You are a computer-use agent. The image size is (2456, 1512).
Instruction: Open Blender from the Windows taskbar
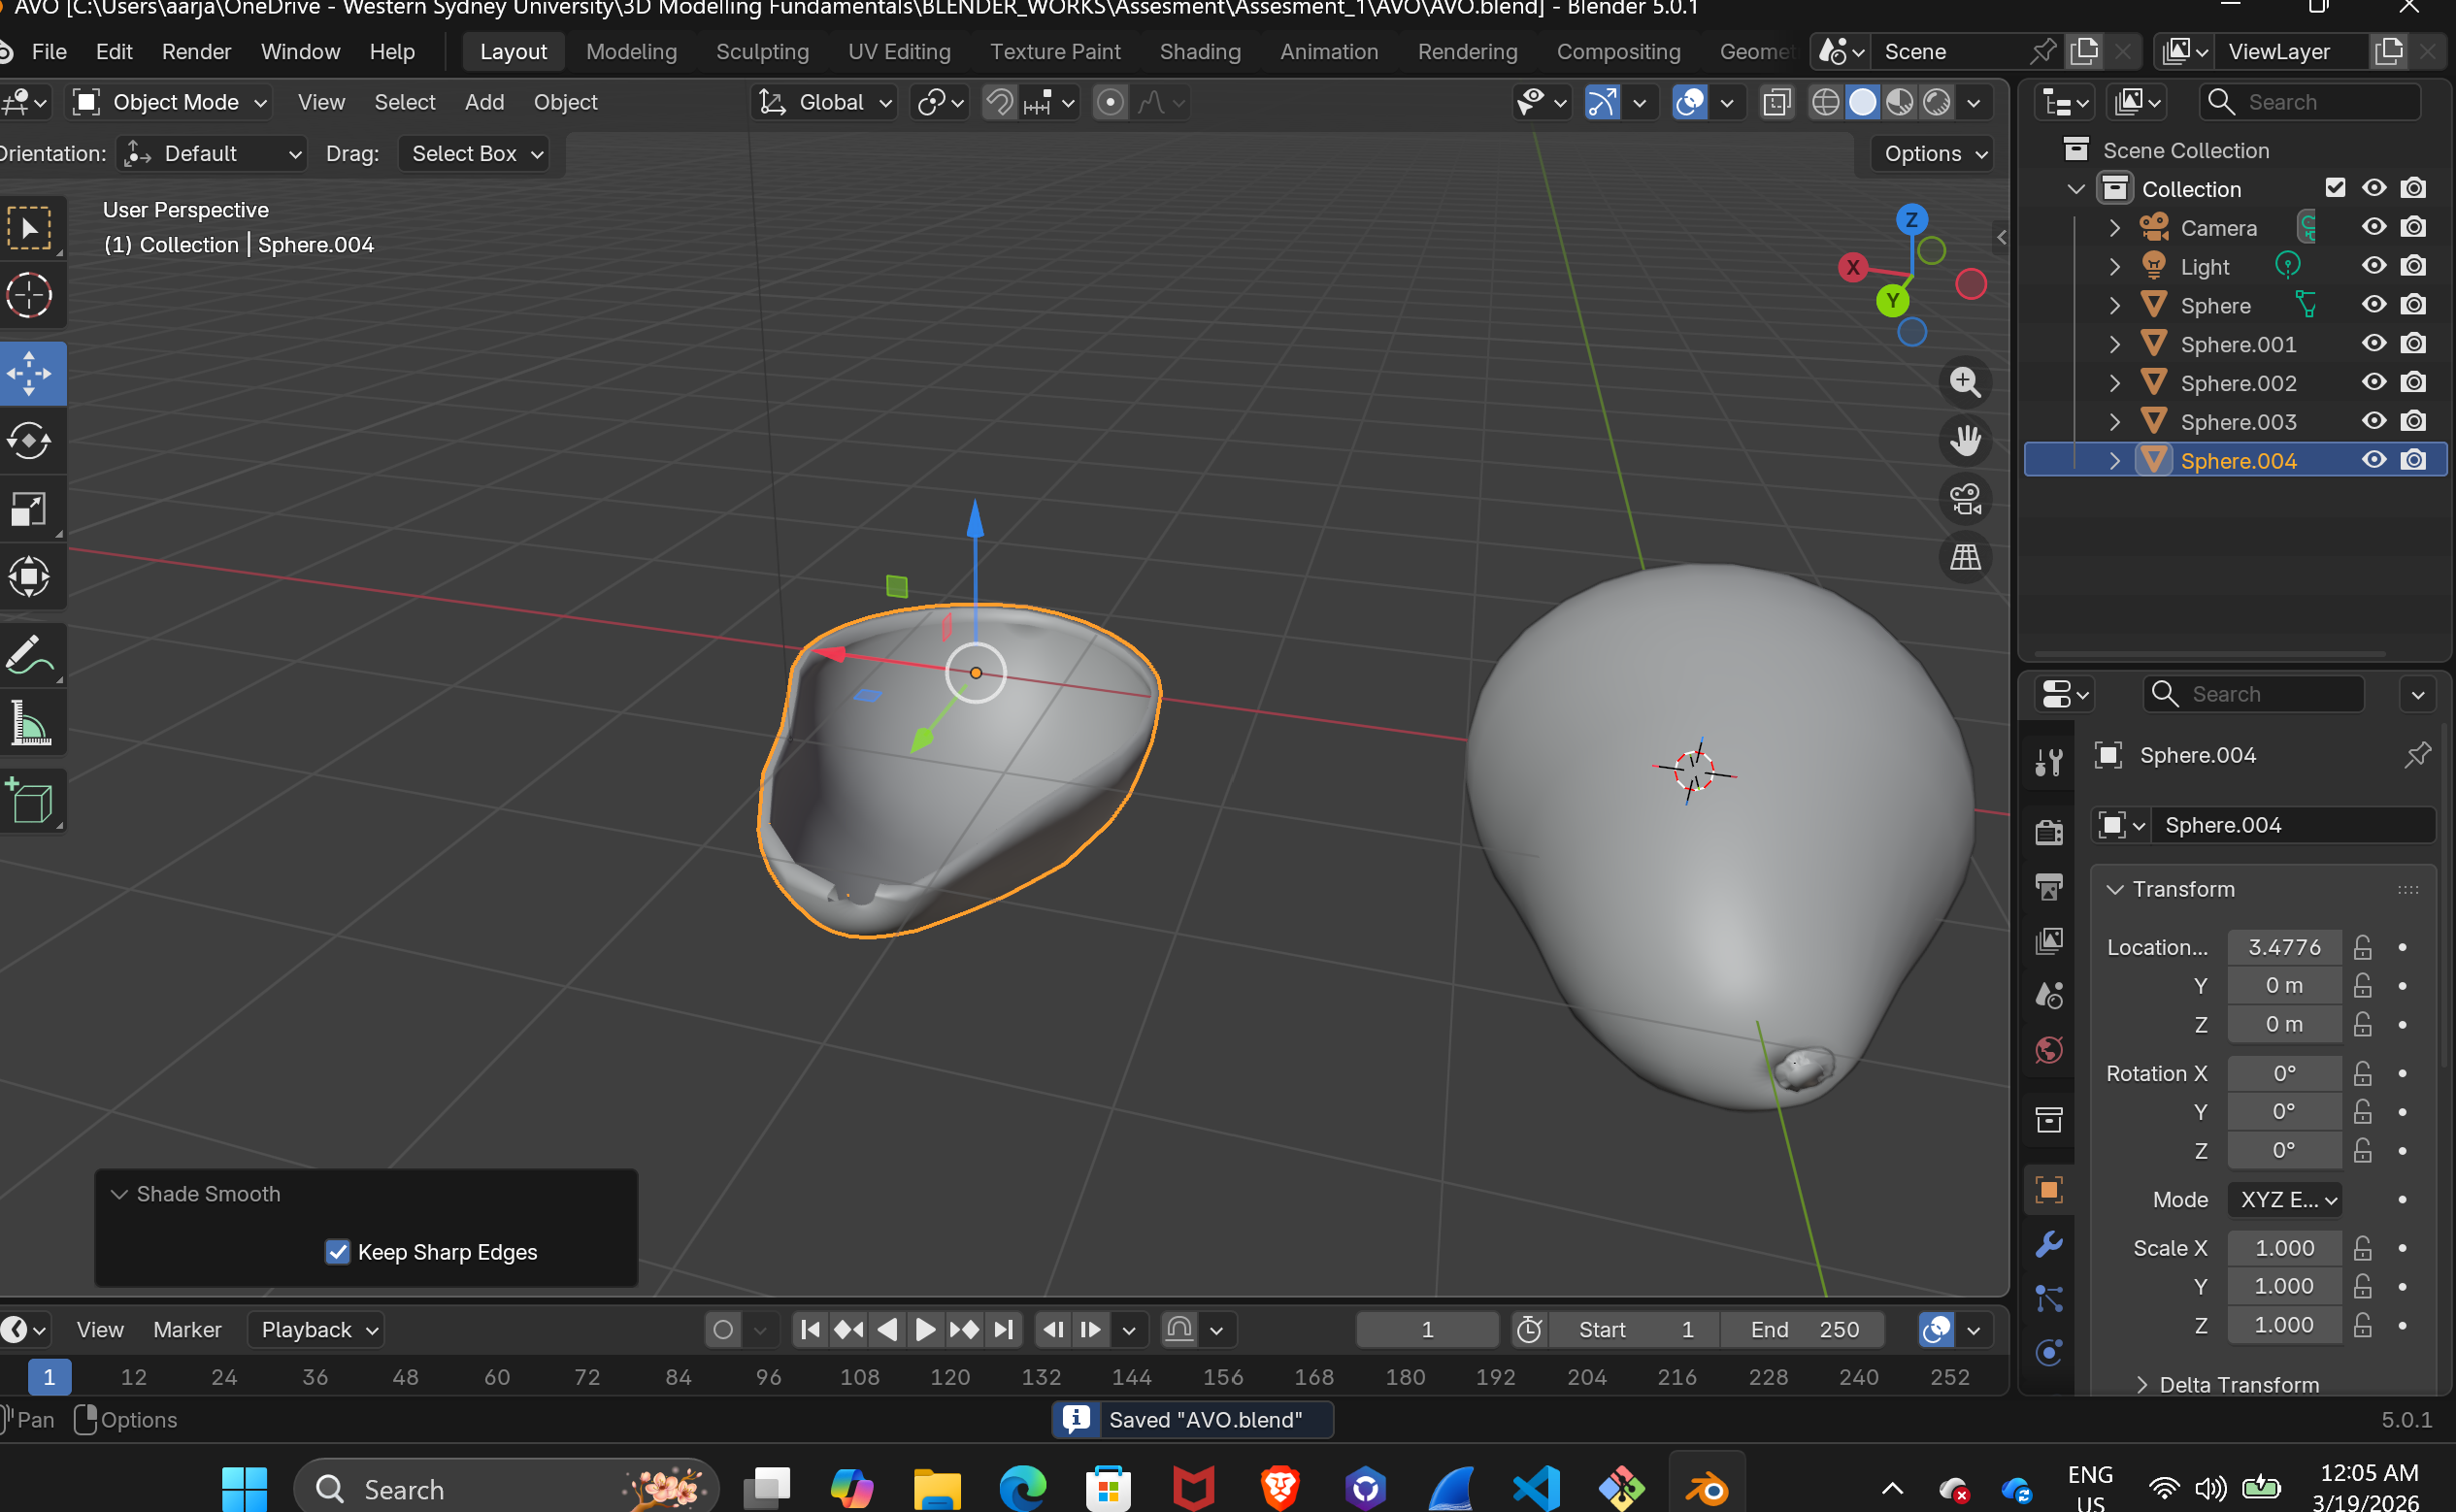[x=1707, y=1490]
